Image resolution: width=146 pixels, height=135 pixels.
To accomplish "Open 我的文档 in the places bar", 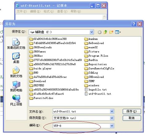I will click(x=16, y=72).
